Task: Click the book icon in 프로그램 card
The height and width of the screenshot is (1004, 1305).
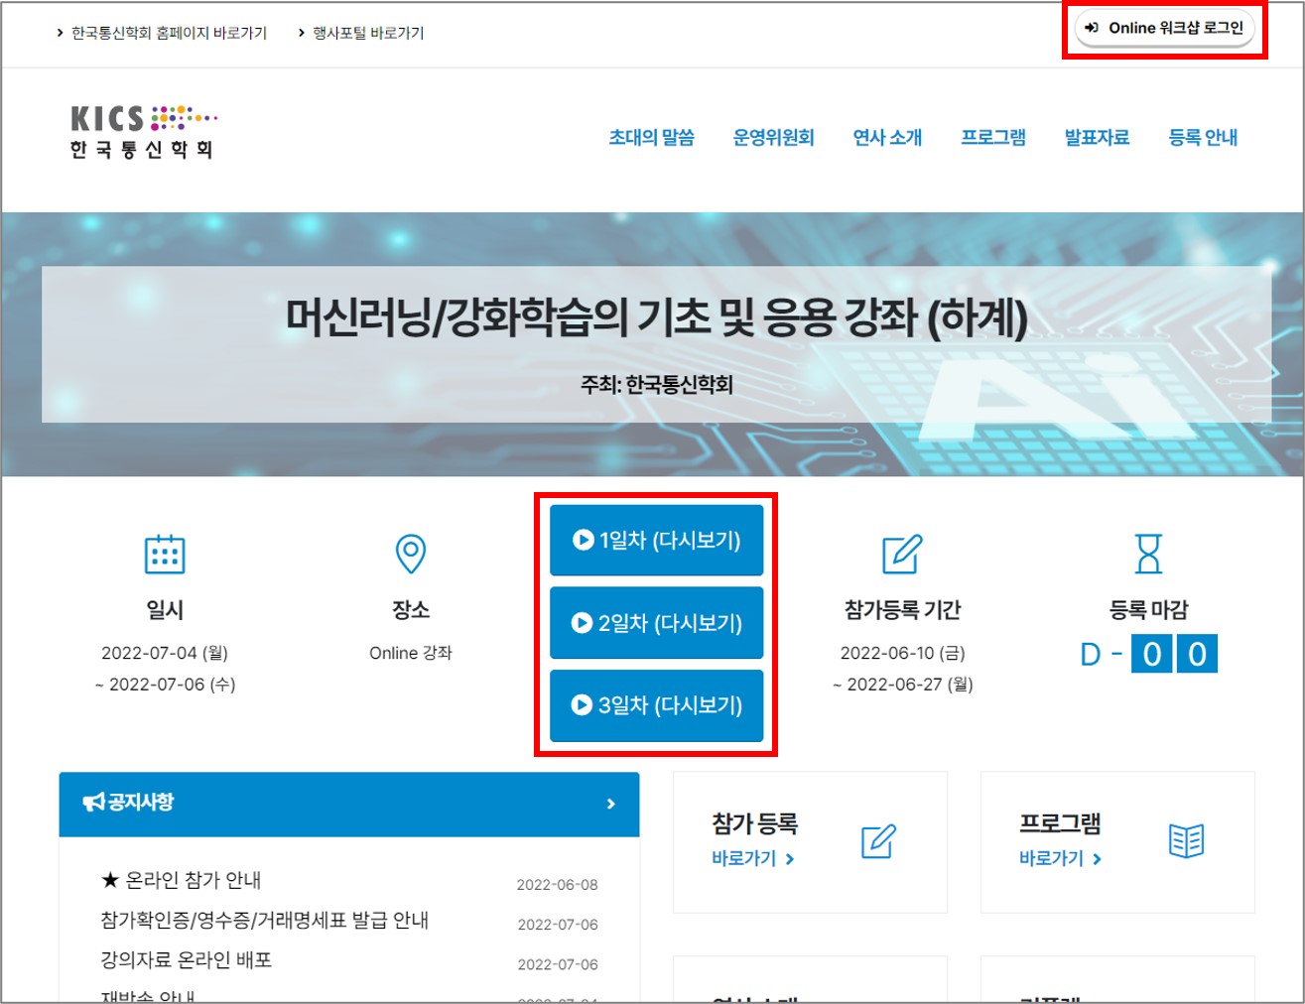Action: click(1186, 841)
